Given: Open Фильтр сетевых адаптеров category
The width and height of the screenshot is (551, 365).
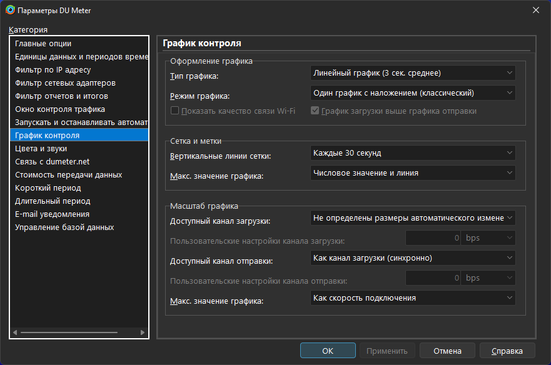Looking at the screenshot, I should point(79,83).
